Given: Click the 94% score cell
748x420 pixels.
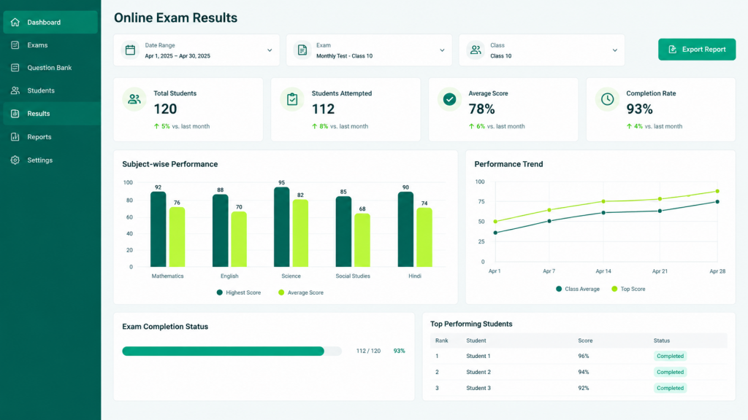Looking at the screenshot, I should (x=584, y=372).
